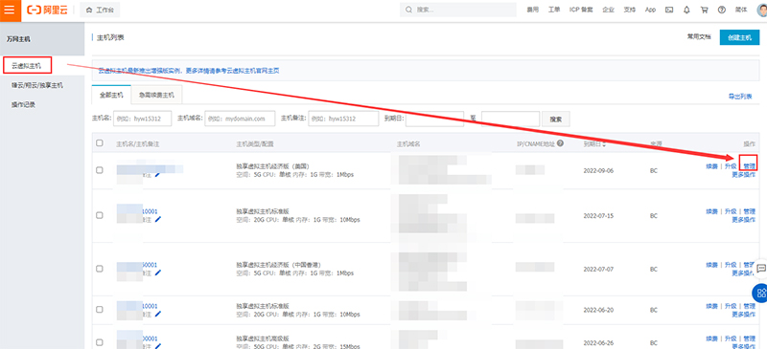The width and height of the screenshot is (767, 349).
Task: Check the 2022-07-15 host row checkbox
Action: pos(100,215)
